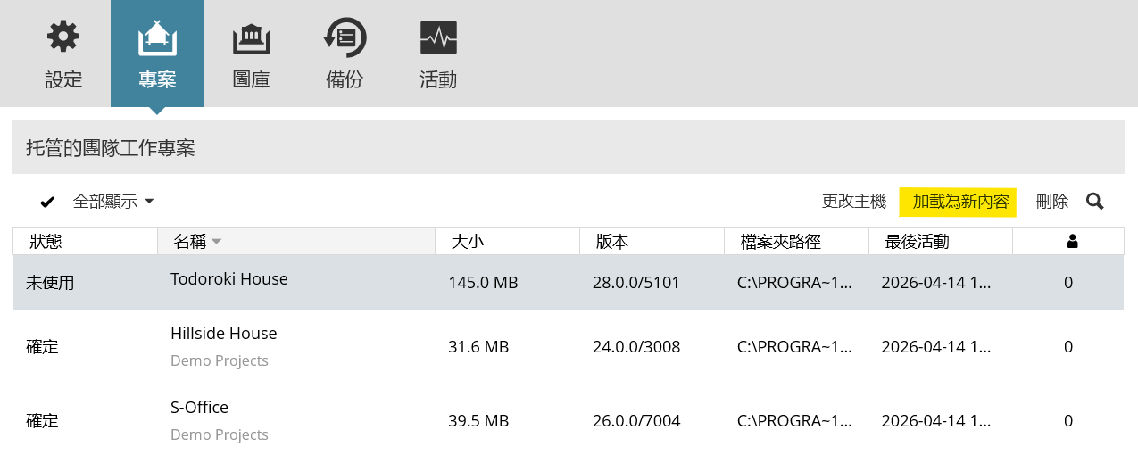The width and height of the screenshot is (1138, 455).
Task: Open the 活動 activity monitor icon
Action: click(x=438, y=38)
